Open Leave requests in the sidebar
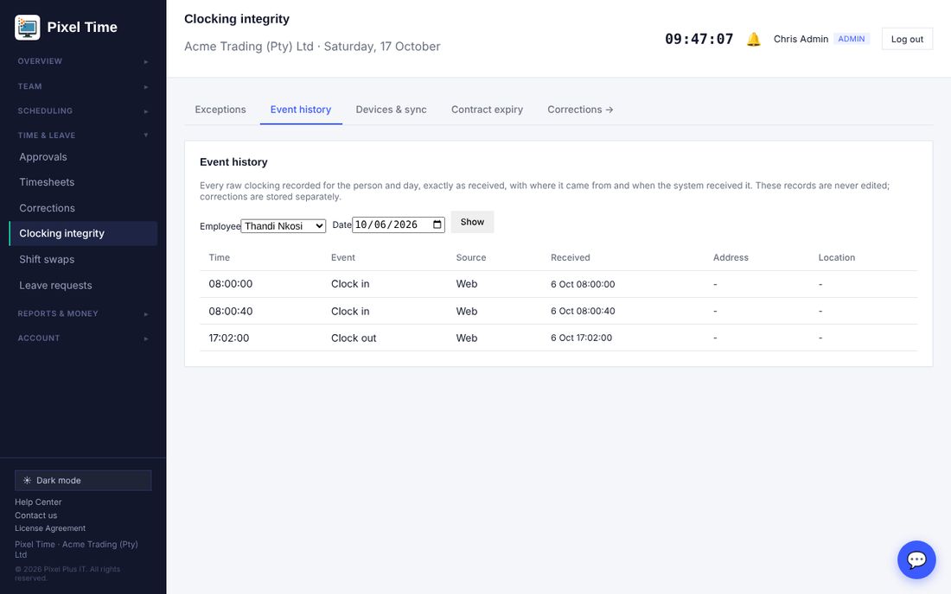Screen dimensions: 951x594 (83, 285)
